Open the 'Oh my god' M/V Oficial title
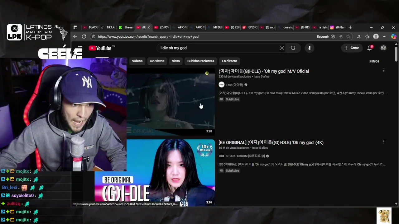 point(264,71)
